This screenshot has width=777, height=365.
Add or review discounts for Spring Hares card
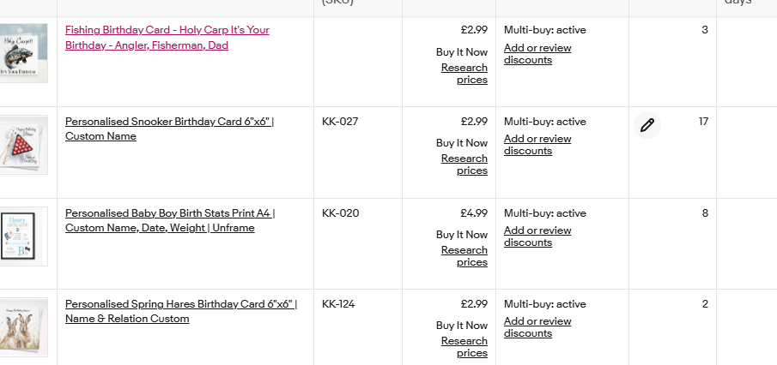[x=537, y=327]
